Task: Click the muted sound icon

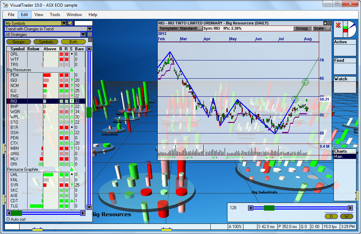Action: point(338,25)
